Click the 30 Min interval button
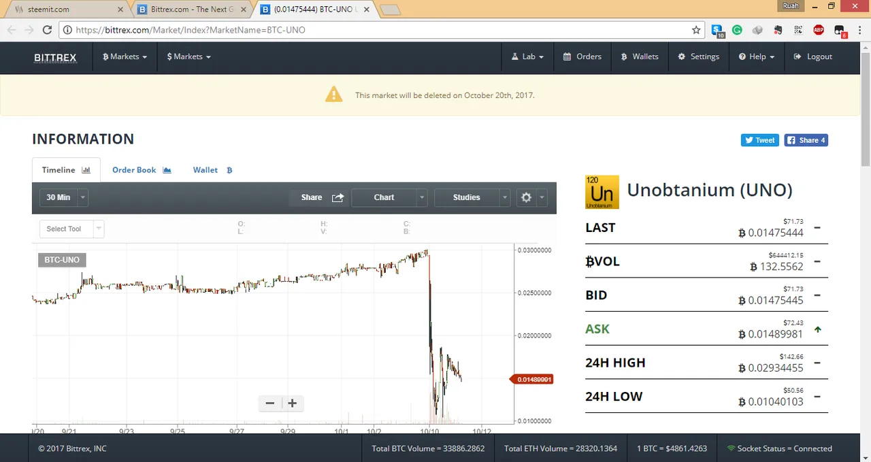The width and height of the screenshot is (871, 462). pyautogui.click(x=59, y=198)
